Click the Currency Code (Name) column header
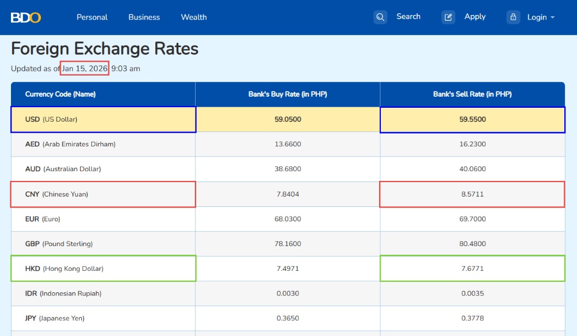Viewport: 577px width, 336px height. point(61,94)
